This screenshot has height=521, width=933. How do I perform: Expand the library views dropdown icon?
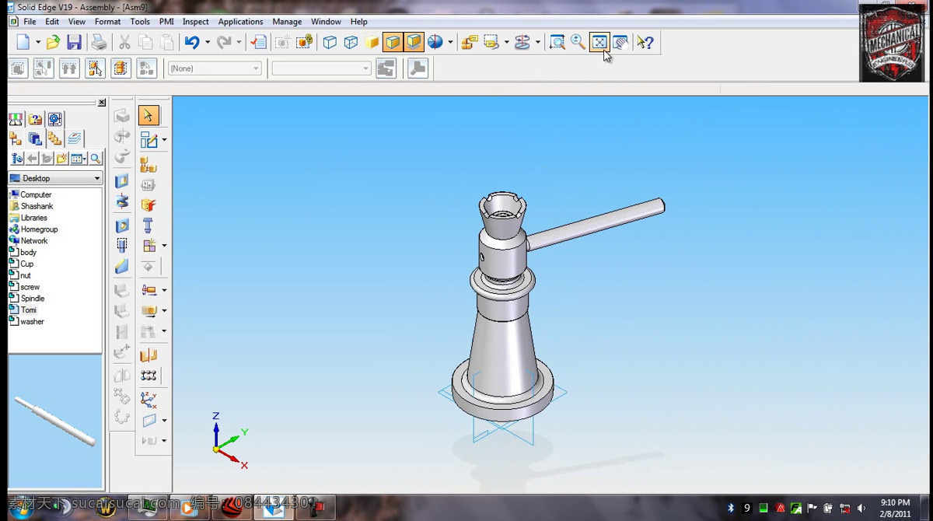78,159
